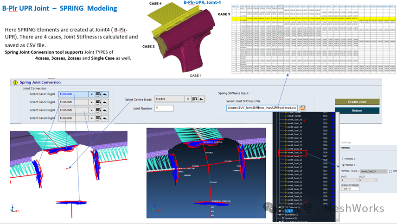
Task: Click blue color swatch of Joint4_Case2_Xr
Action: coord(333,153)
